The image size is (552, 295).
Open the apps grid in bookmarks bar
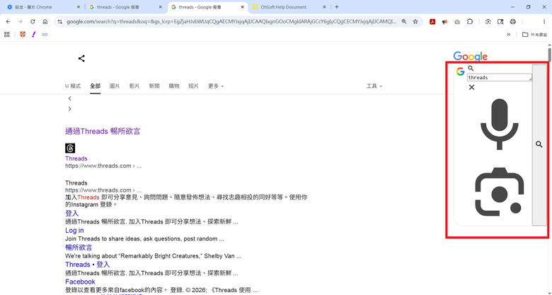pyautogui.click(x=6, y=35)
